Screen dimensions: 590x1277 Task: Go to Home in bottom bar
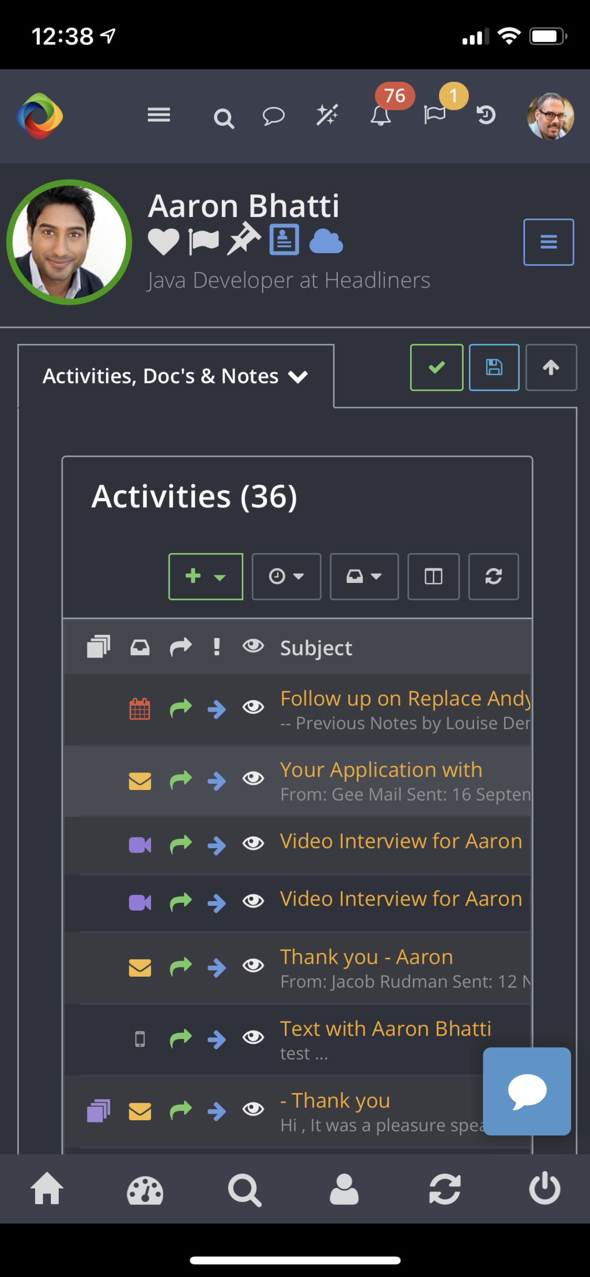tap(47, 1188)
